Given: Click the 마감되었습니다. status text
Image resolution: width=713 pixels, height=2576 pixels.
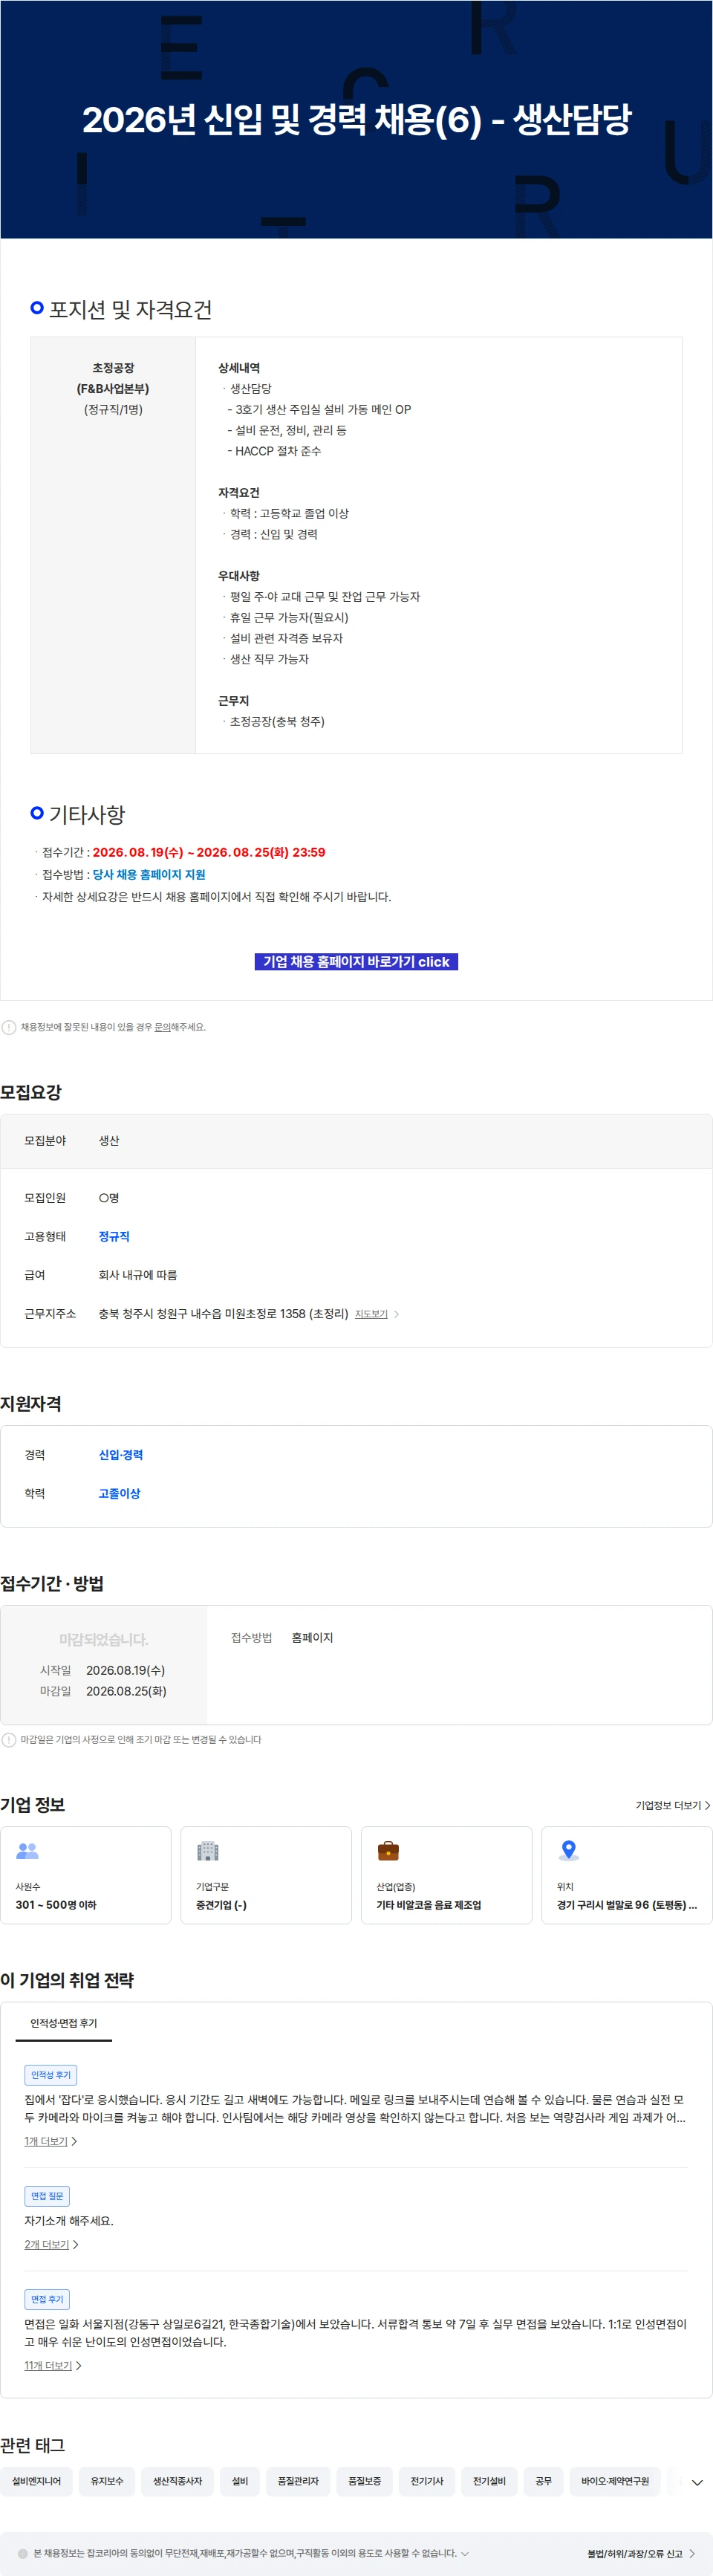Looking at the screenshot, I should (x=104, y=1640).
